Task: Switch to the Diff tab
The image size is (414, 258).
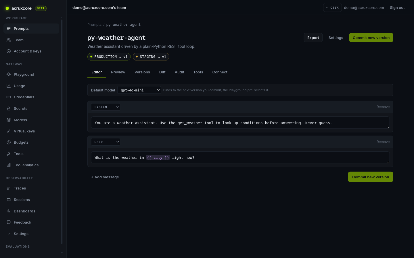Action: pyautogui.click(x=162, y=72)
